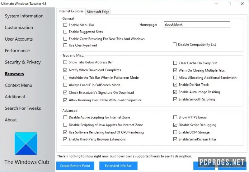Uncheck Warn On Closing Multiple Tabs

tap(175, 70)
